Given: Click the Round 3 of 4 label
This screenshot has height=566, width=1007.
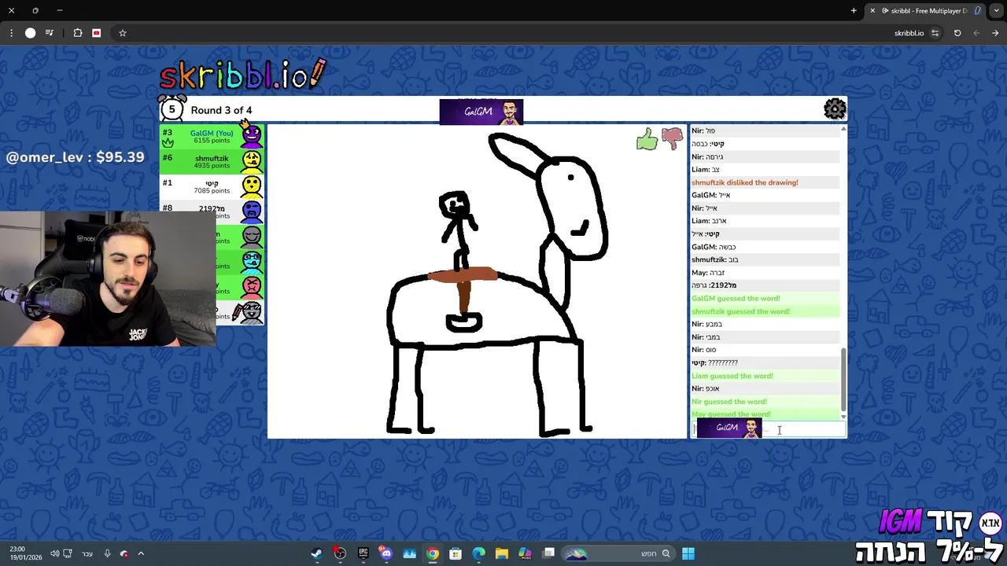Looking at the screenshot, I should pyautogui.click(x=221, y=110).
